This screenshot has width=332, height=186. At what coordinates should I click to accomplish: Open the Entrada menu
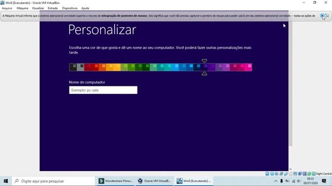coord(53,8)
